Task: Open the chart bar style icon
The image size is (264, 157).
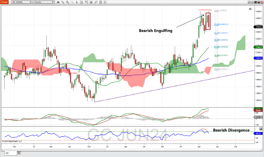Action: coord(58,2)
